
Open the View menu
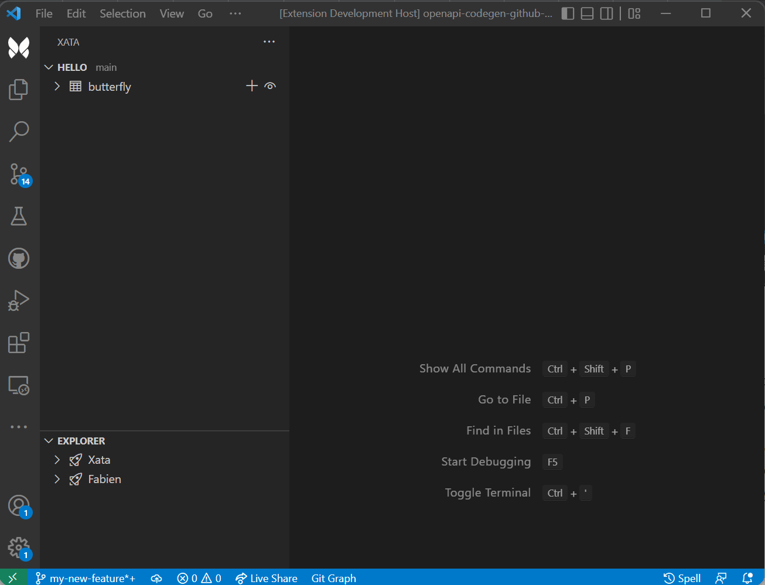(172, 13)
